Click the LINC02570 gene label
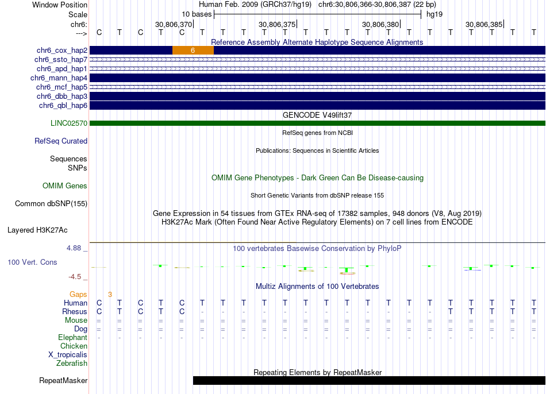This screenshot has width=546, height=394. tap(69, 123)
